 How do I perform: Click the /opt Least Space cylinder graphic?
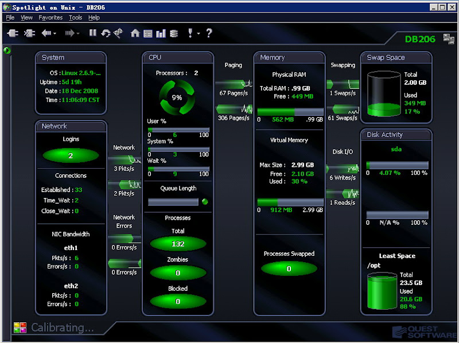tap(382, 291)
